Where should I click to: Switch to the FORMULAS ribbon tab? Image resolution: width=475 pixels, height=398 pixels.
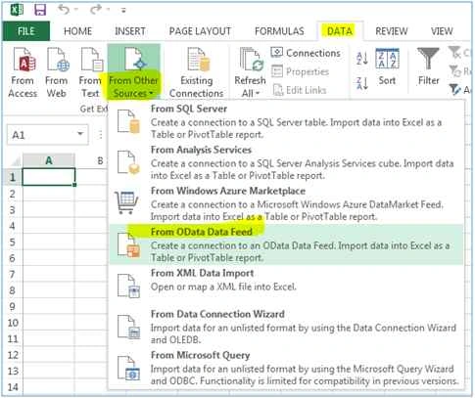pyautogui.click(x=279, y=31)
